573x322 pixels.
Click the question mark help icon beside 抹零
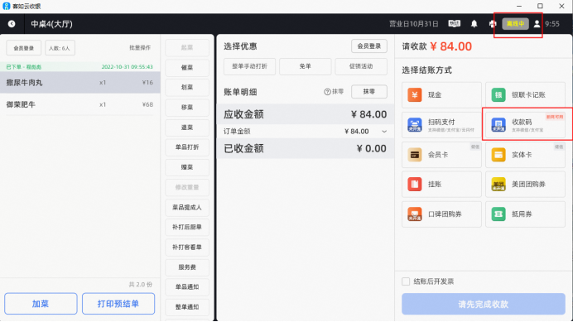[327, 92]
